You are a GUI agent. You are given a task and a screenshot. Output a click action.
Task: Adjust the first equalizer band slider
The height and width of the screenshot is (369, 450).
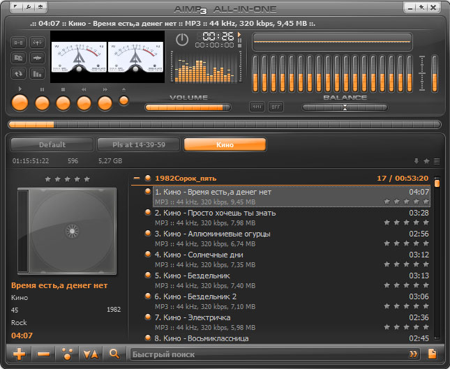click(x=255, y=74)
